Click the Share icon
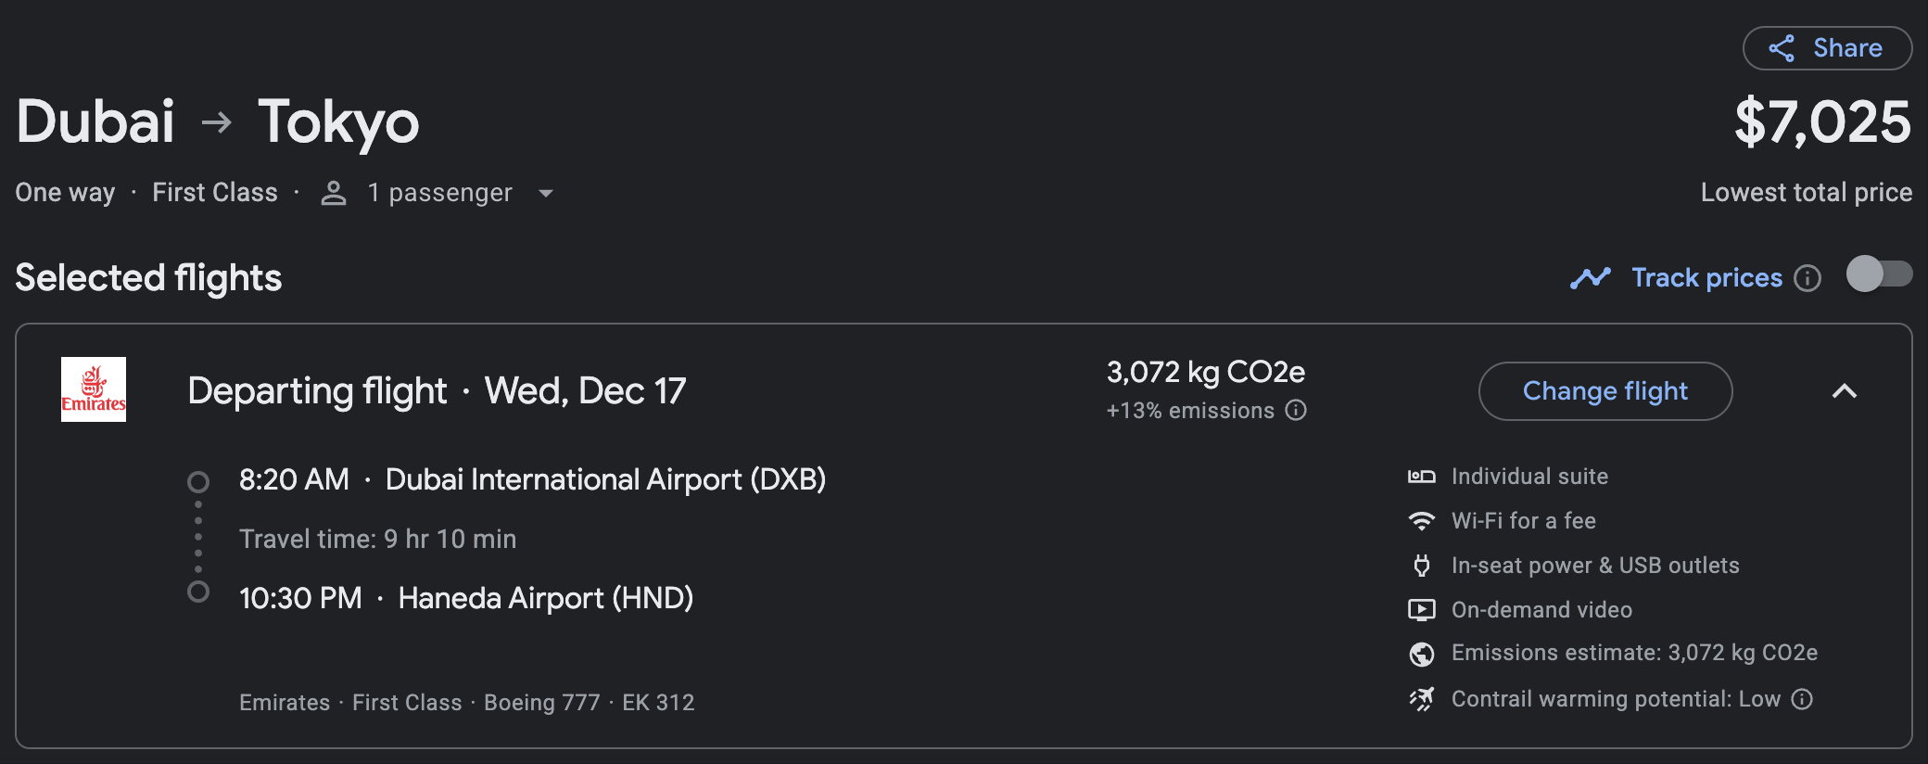The height and width of the screenshot is (764, 1928). pyautogui.click(x=1781, y=48)
